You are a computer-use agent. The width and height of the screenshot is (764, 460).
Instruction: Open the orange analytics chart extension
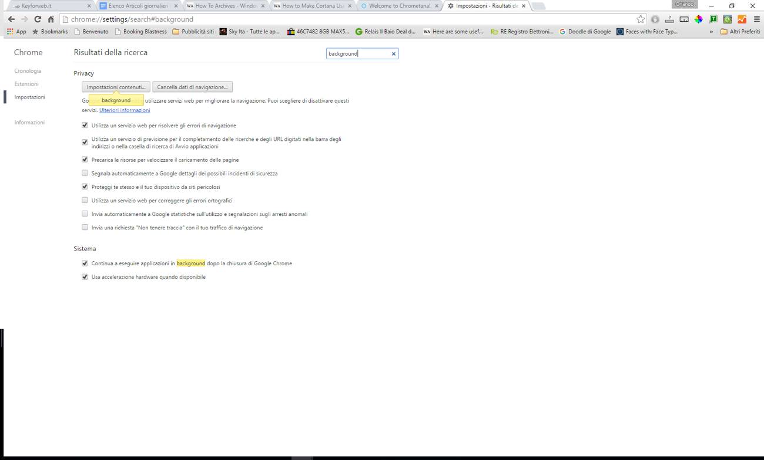coord(742,19)
